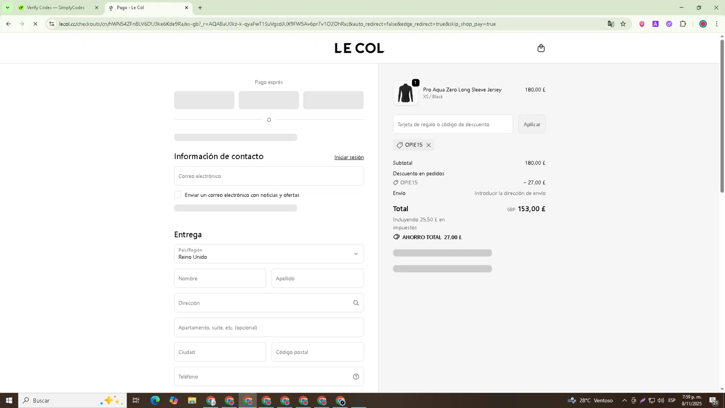Viewport: 725px width, 408px height.
Task: Open the 28°C Ventoso weather widget
Action: pos(591,400)
